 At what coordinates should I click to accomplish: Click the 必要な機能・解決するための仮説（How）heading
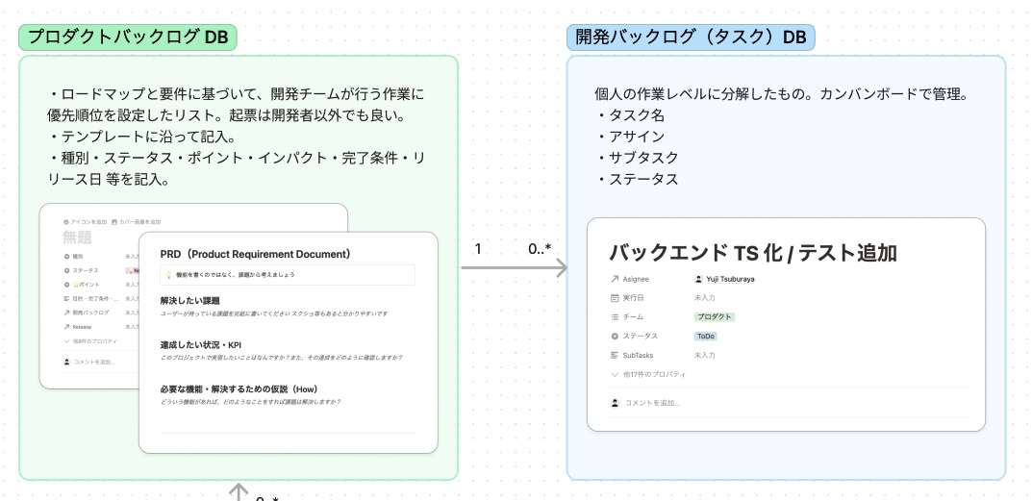(x=239, y=389)
